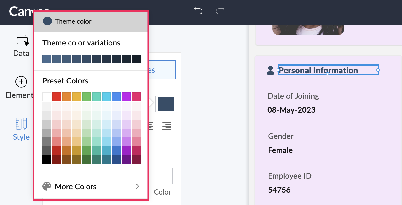Screen dimensions: 402x205
Task: Click the palette icon beside More Colors
Action: click(47, 187)
